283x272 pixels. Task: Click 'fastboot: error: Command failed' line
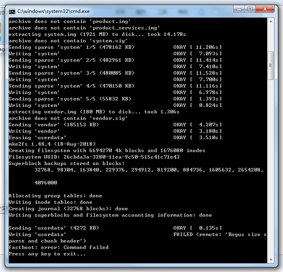[x=59, y=247]
